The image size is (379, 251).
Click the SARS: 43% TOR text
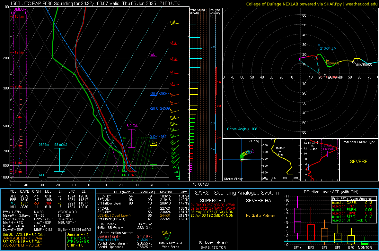(x=213, y=247)
